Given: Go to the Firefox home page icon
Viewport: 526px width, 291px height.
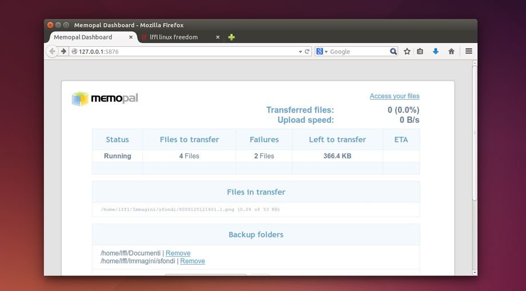Looking at the screenshot, I should (x=451, y=51).
